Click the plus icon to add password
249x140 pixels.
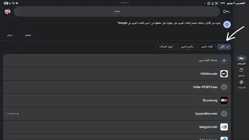click(224, 61)
